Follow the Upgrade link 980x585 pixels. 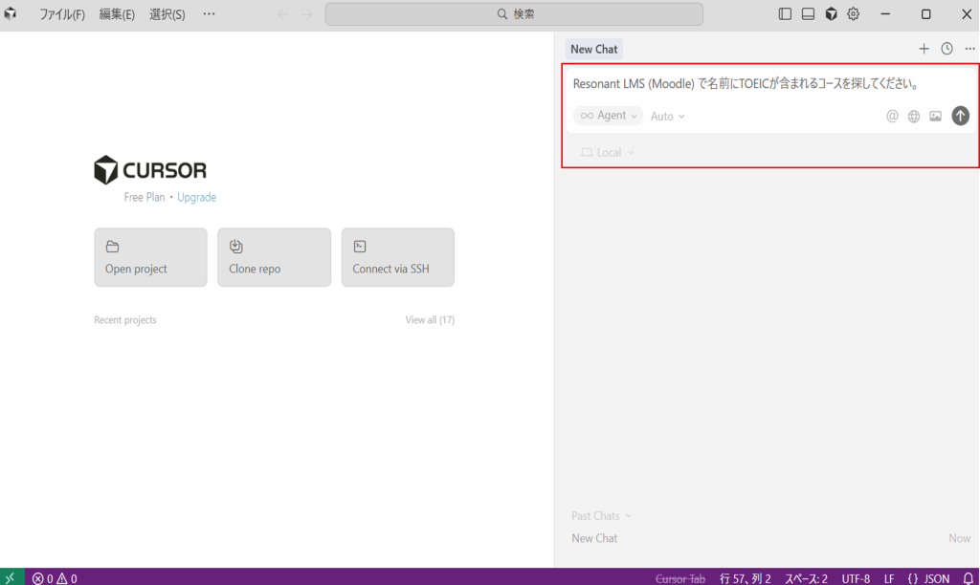coord(196,197)
